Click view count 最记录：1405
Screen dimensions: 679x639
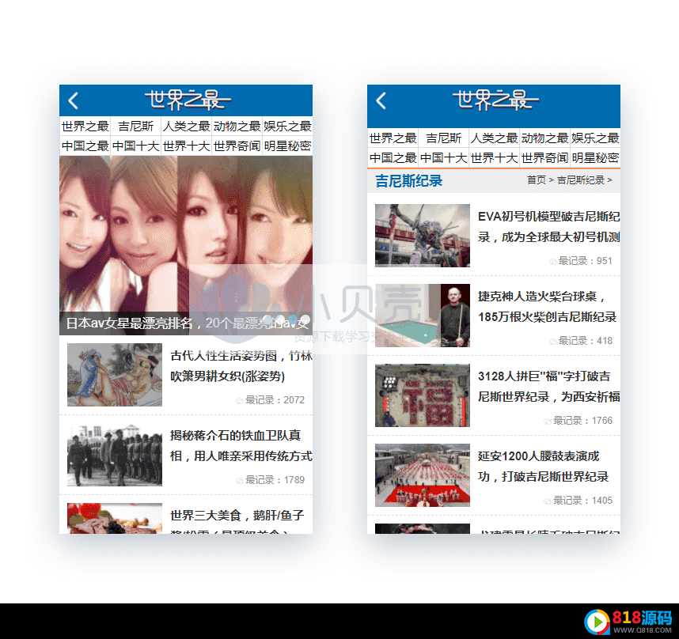click(578, 501)
